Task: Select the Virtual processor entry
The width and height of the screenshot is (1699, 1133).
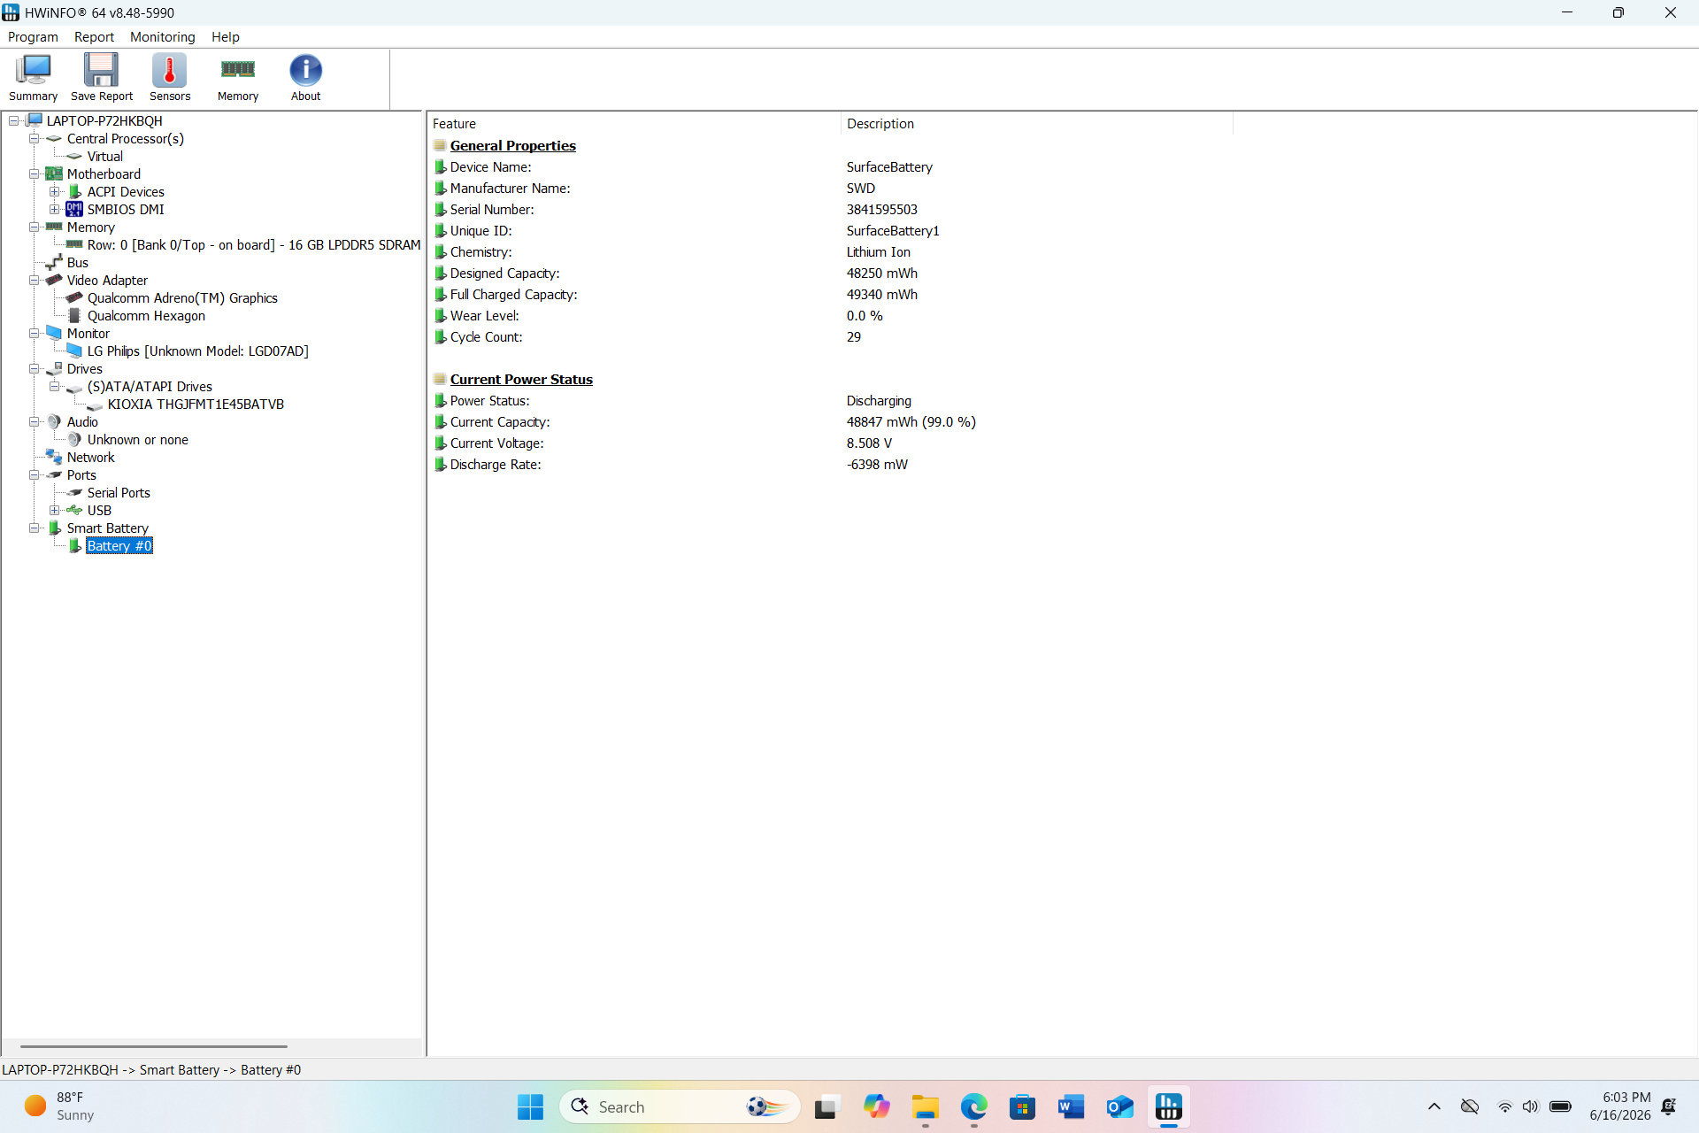Action: pos(104,157)
